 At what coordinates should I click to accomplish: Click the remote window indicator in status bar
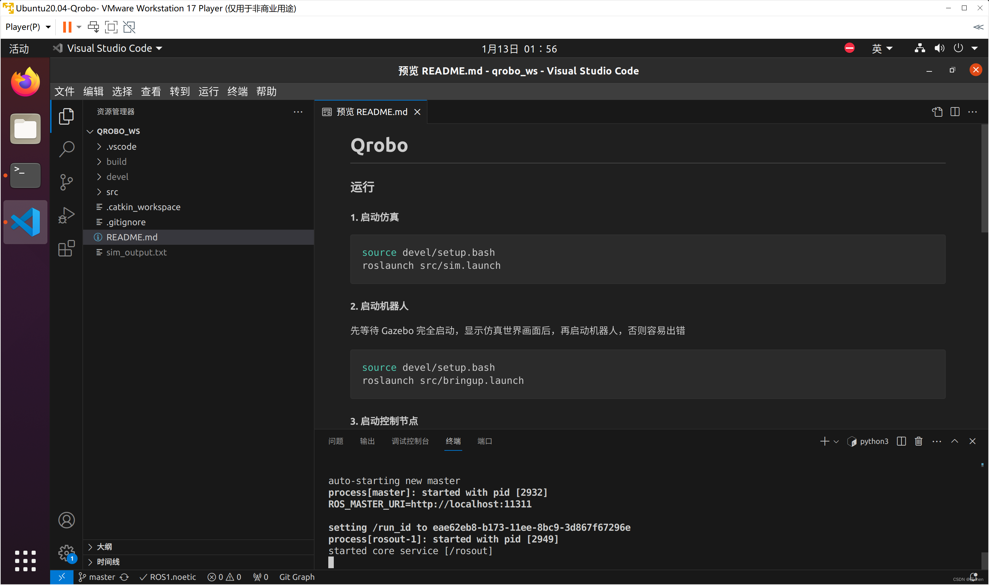coord(61,577)
